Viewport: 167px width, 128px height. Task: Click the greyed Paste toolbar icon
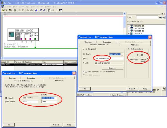[x=23, y=10]
